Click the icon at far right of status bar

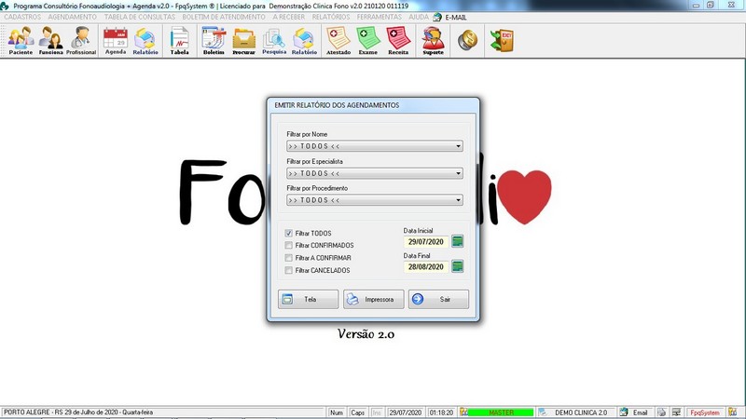[733, 412]
